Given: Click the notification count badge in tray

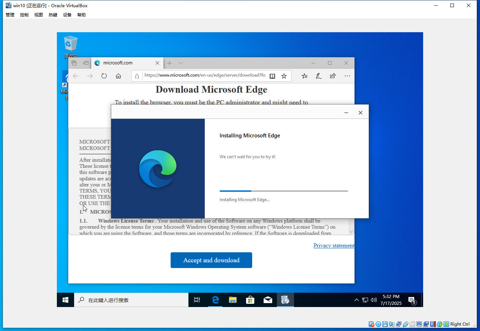Looking at the screenshot, I should point(413,302).
